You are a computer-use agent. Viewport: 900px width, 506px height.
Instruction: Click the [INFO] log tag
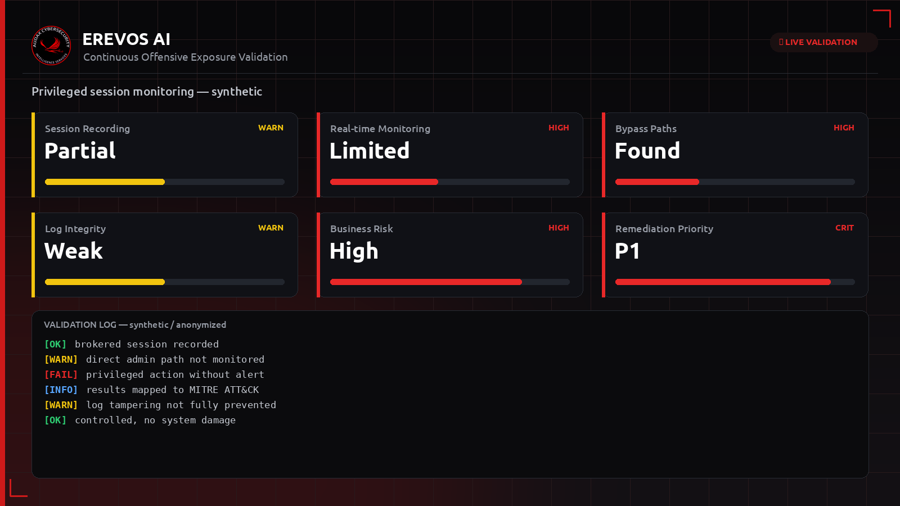coord(61,390)
